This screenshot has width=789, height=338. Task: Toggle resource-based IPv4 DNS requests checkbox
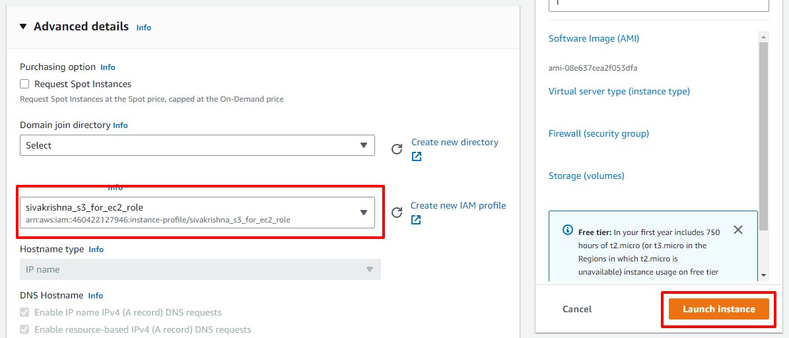pyautogui.click(x=25, y=329)
